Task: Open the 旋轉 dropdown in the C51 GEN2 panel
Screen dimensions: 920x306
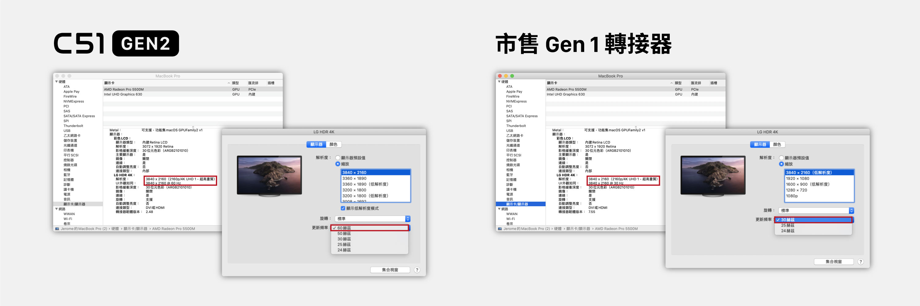Action: point(373,219)
